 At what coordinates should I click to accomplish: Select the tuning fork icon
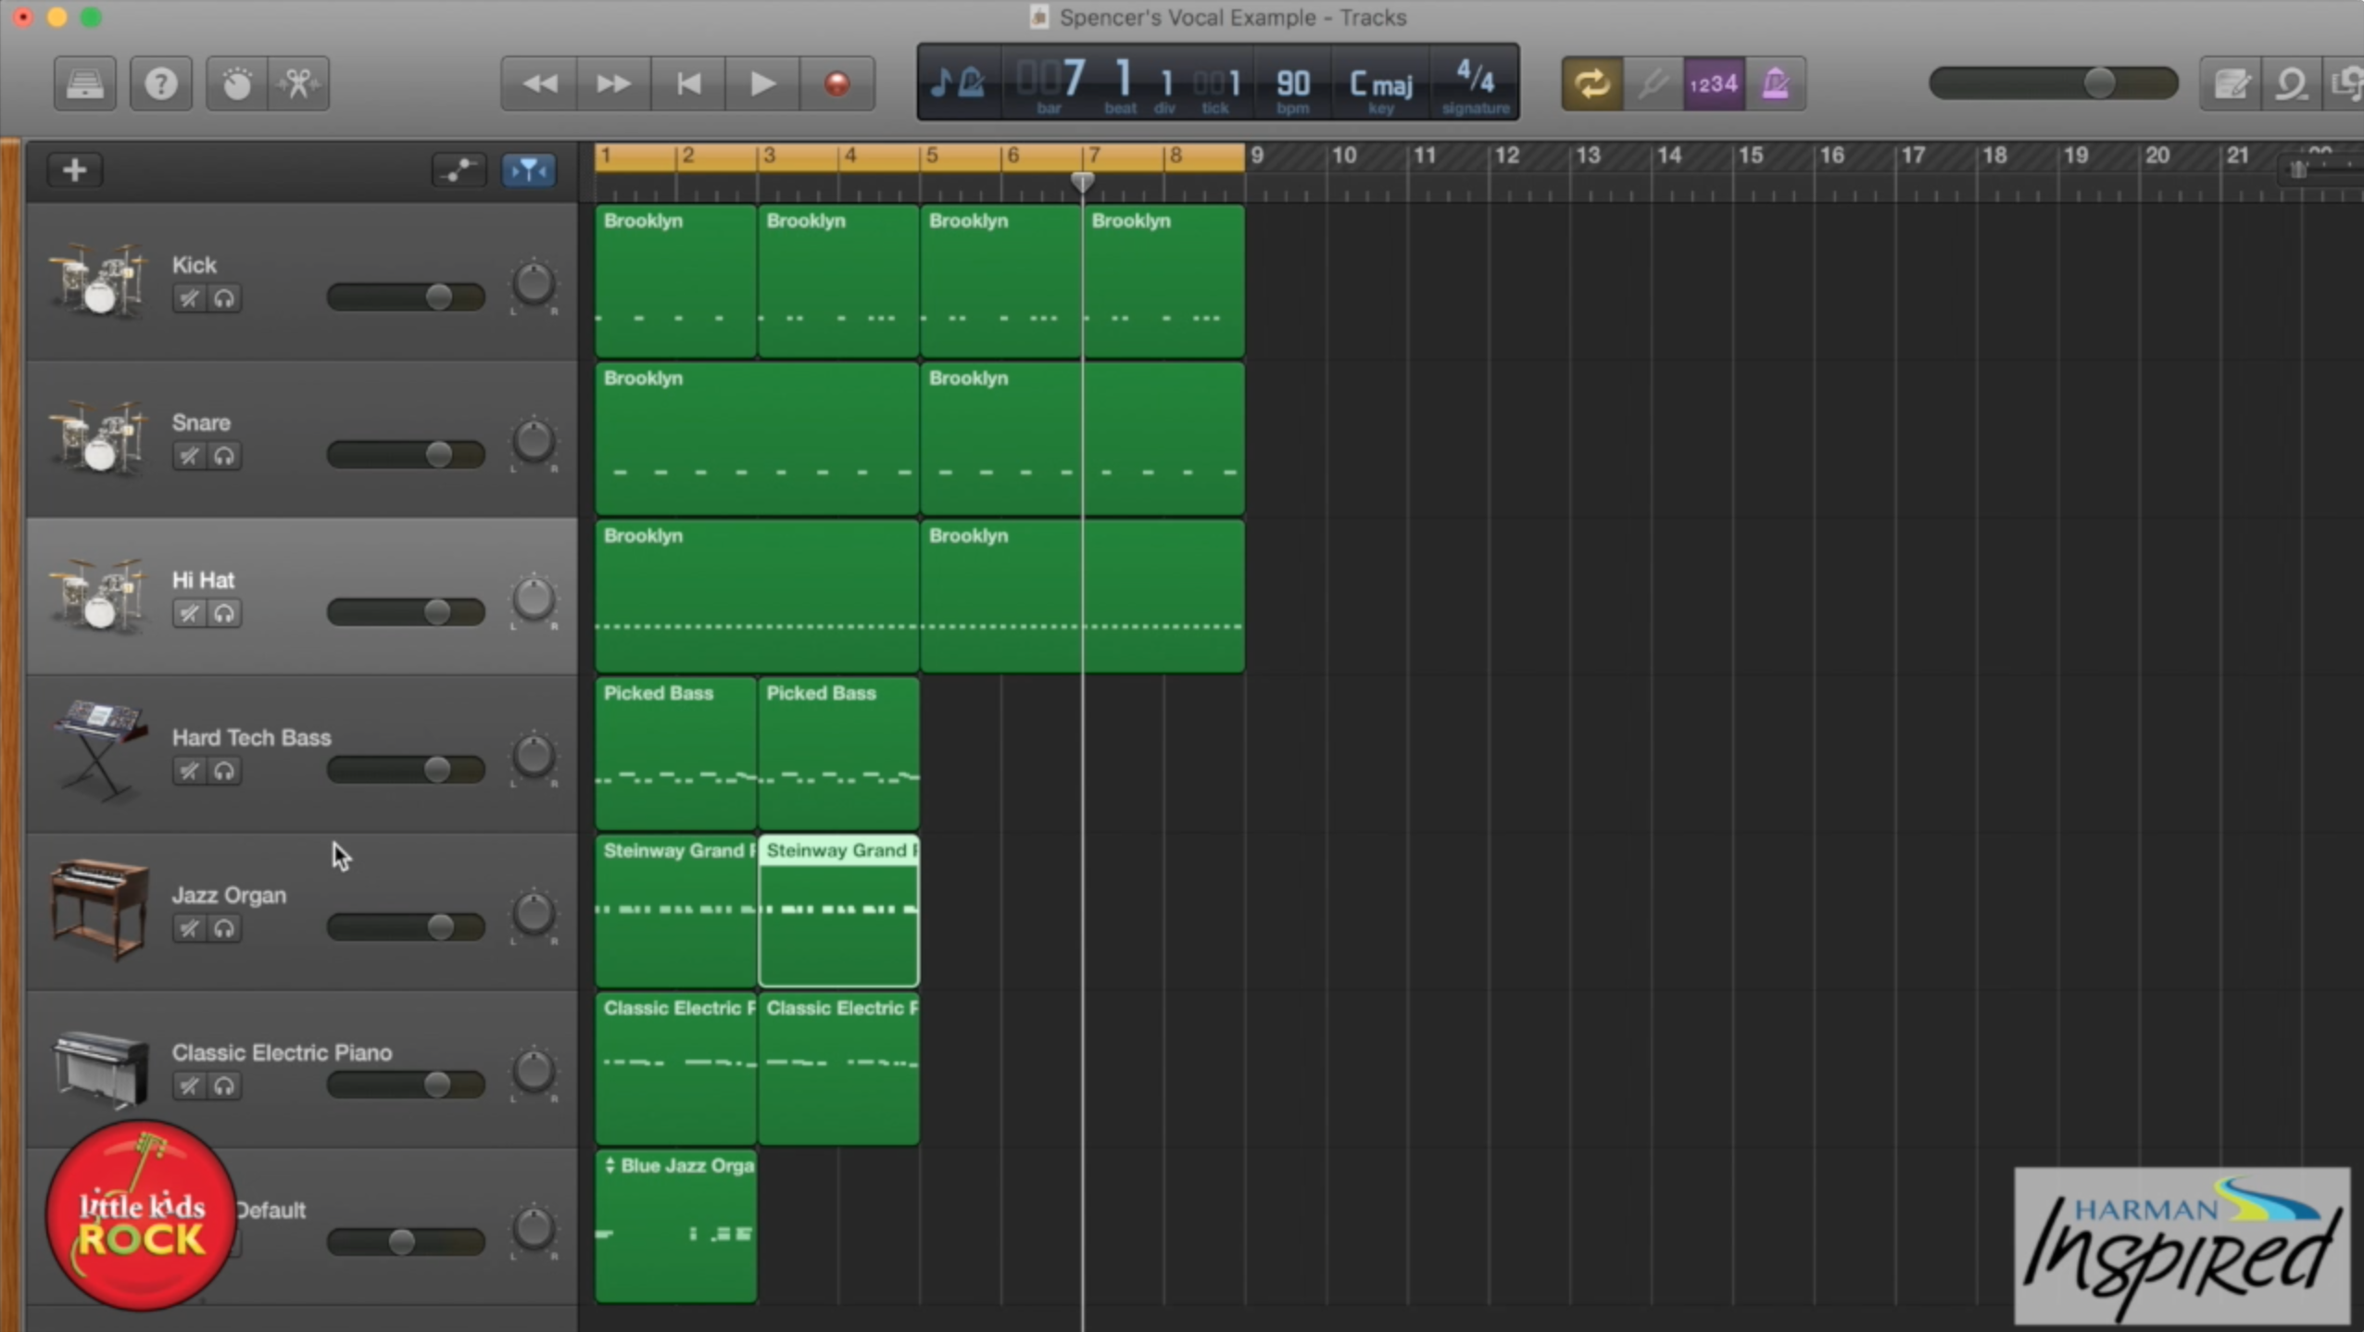pyautogui.click(x=1653, y=82)
